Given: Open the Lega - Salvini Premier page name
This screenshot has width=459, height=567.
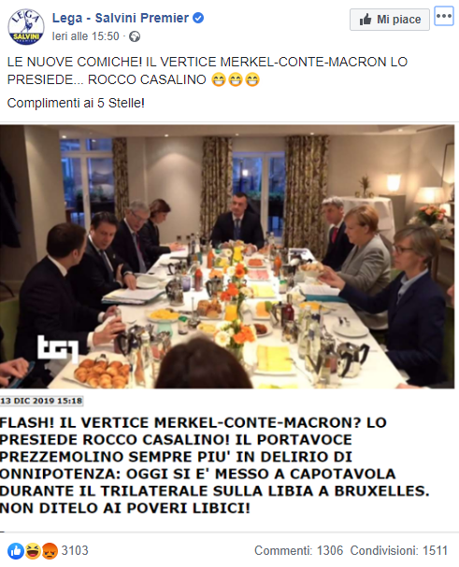Looking at the screenshot, I should click(121, 18).
